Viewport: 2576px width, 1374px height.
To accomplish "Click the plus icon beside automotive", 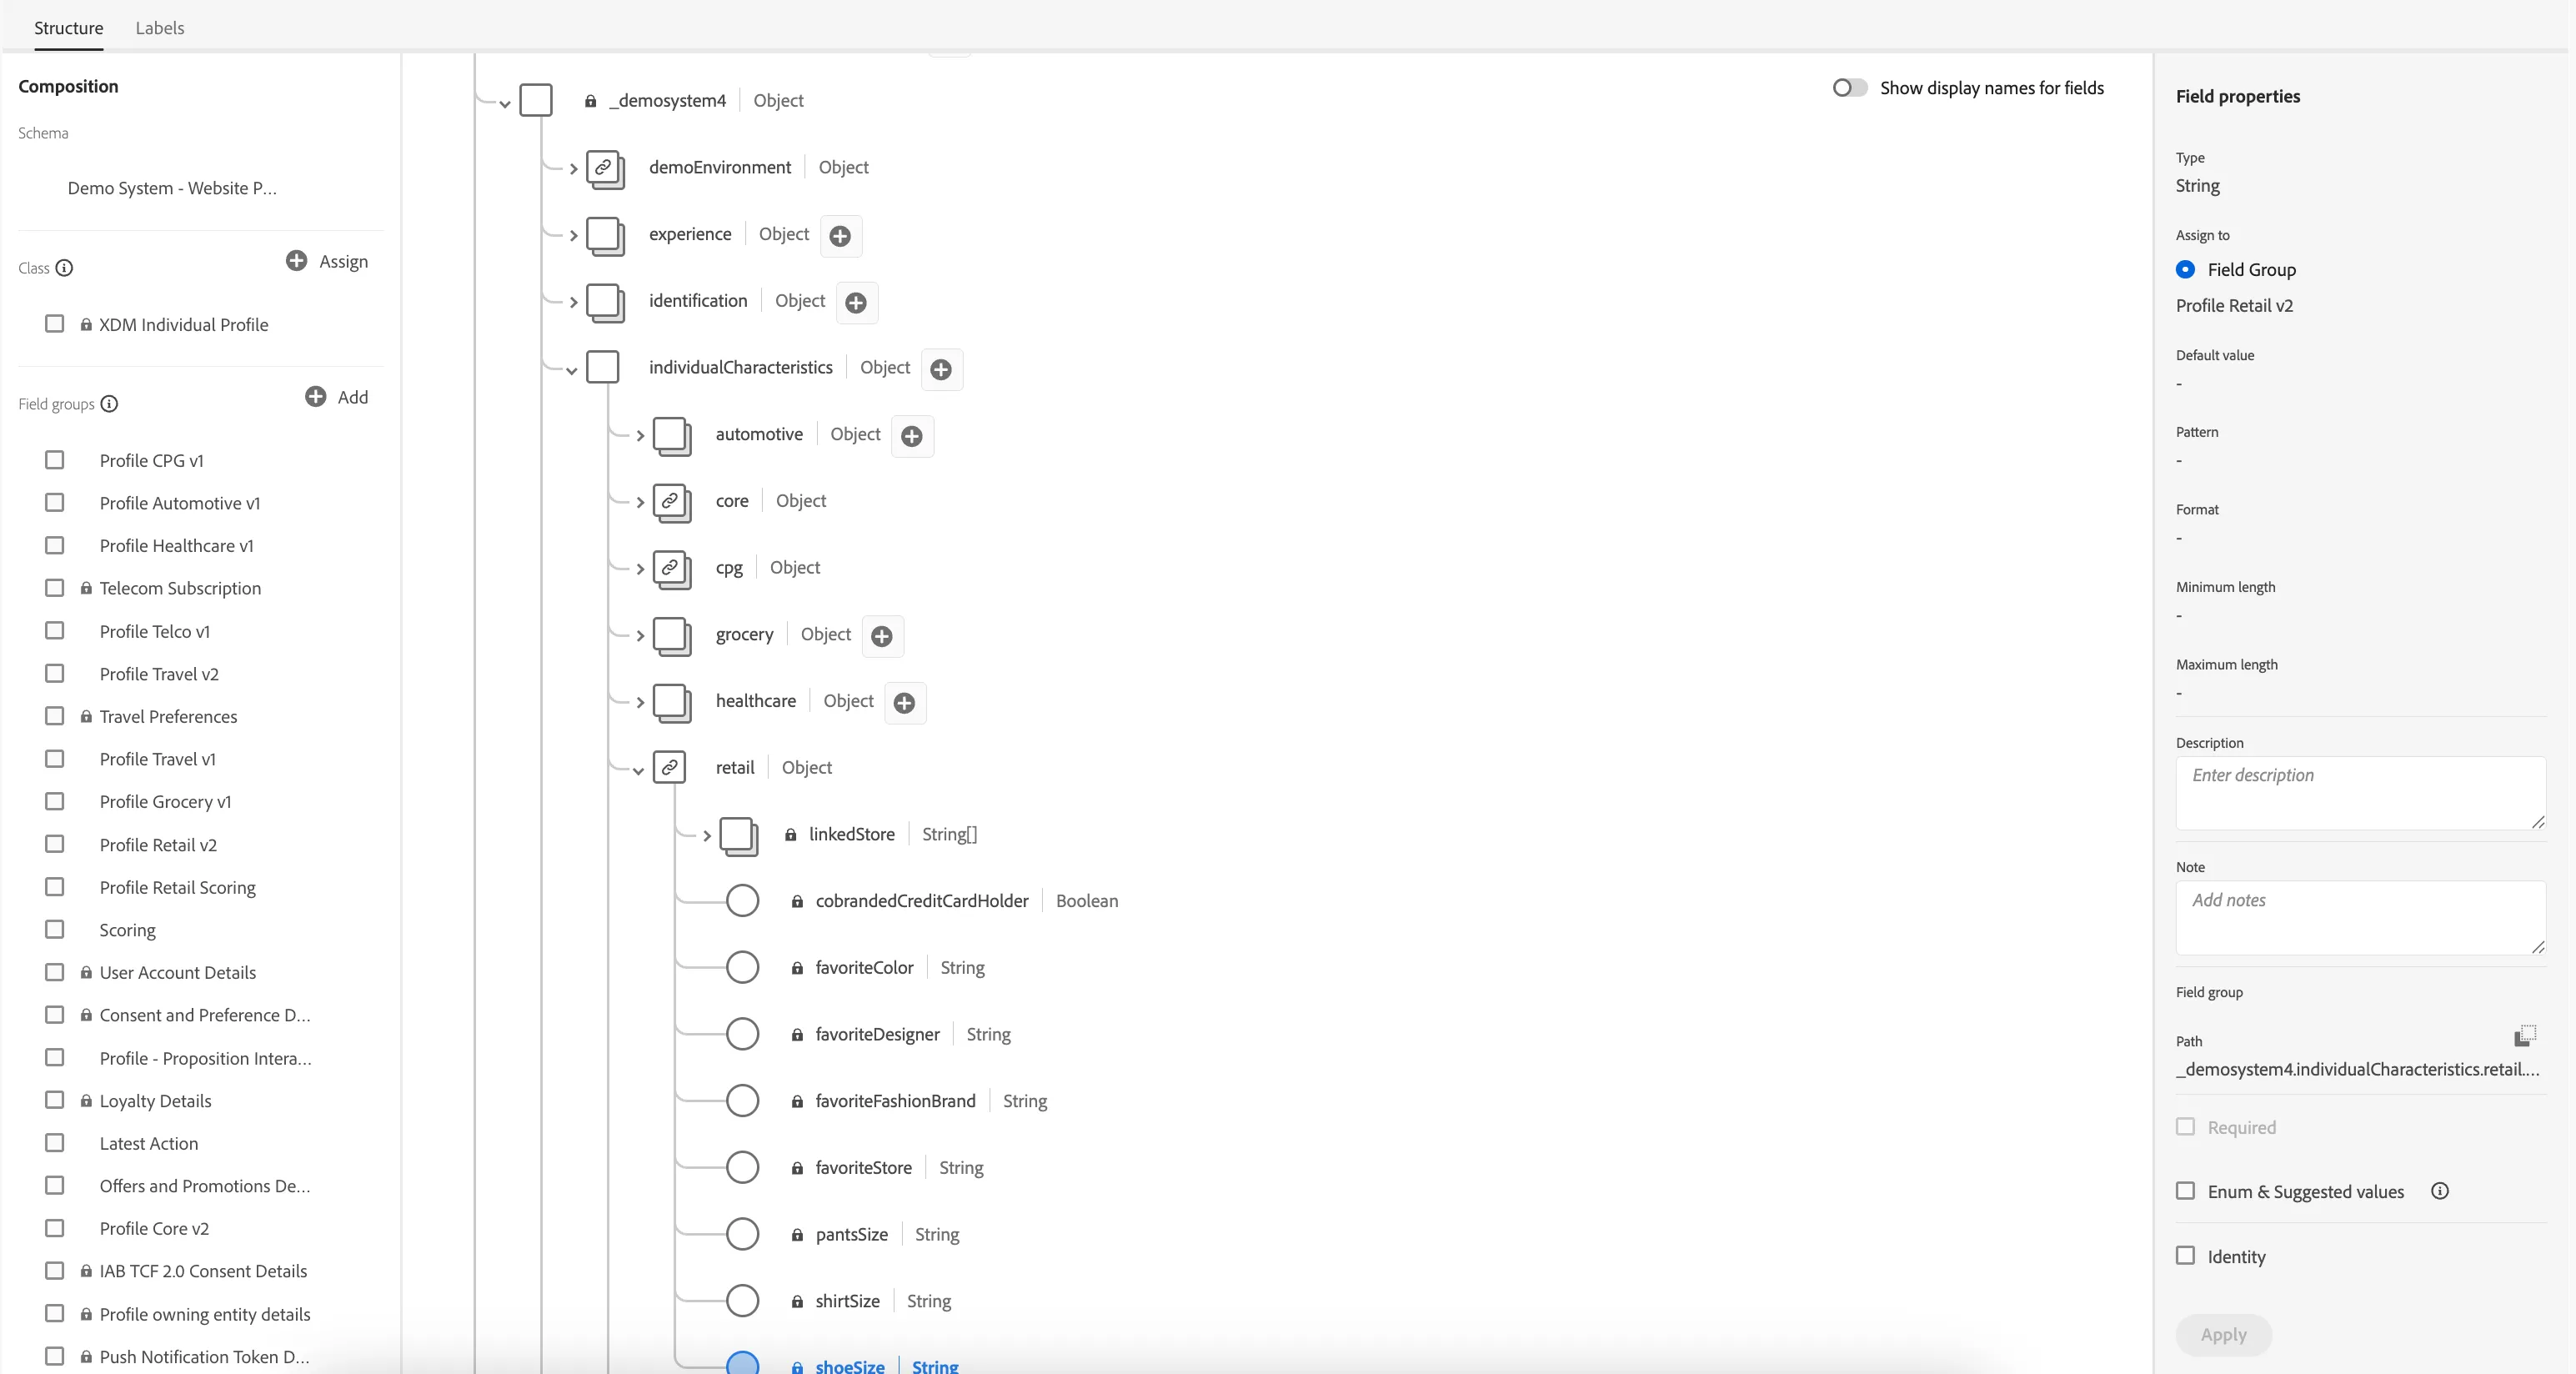I will tap(912, 436).
